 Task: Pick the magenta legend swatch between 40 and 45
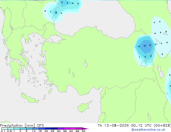[73, 128]
